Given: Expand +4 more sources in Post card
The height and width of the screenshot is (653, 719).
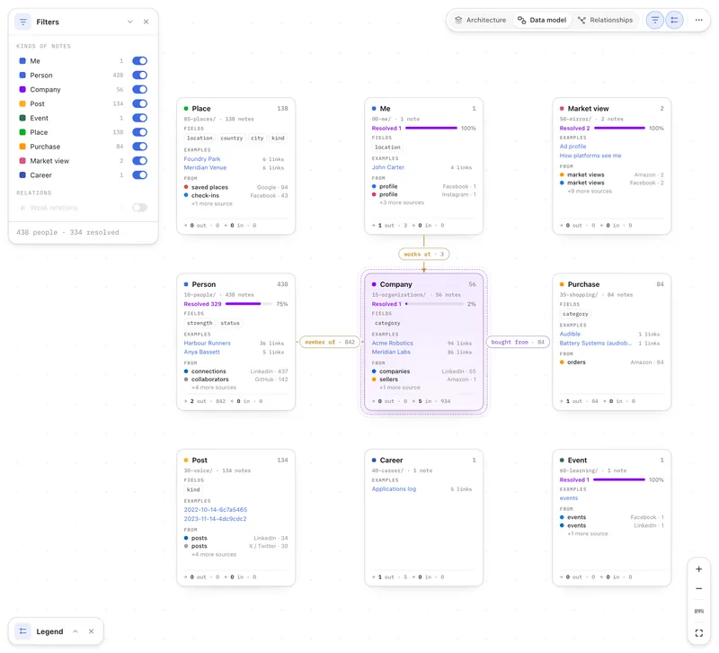Looking at the screenshot, I should click(x=214, y=554).
